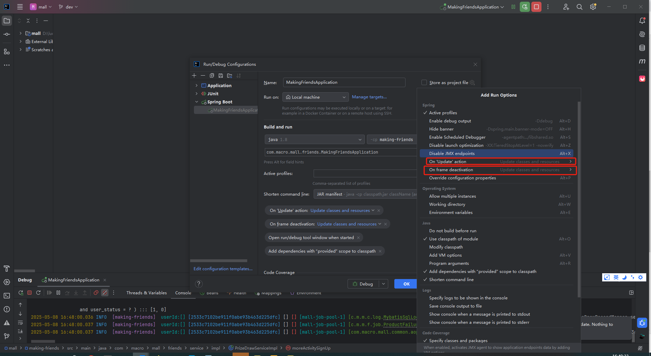Open the java 1.8 JRE dropdown
This screenshot has width=651, height=356.
315,140
